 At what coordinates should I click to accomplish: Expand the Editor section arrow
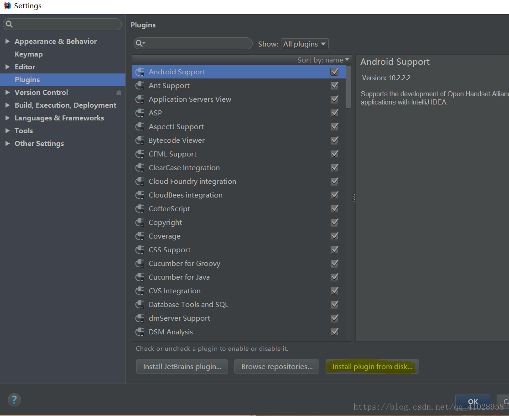7,67
